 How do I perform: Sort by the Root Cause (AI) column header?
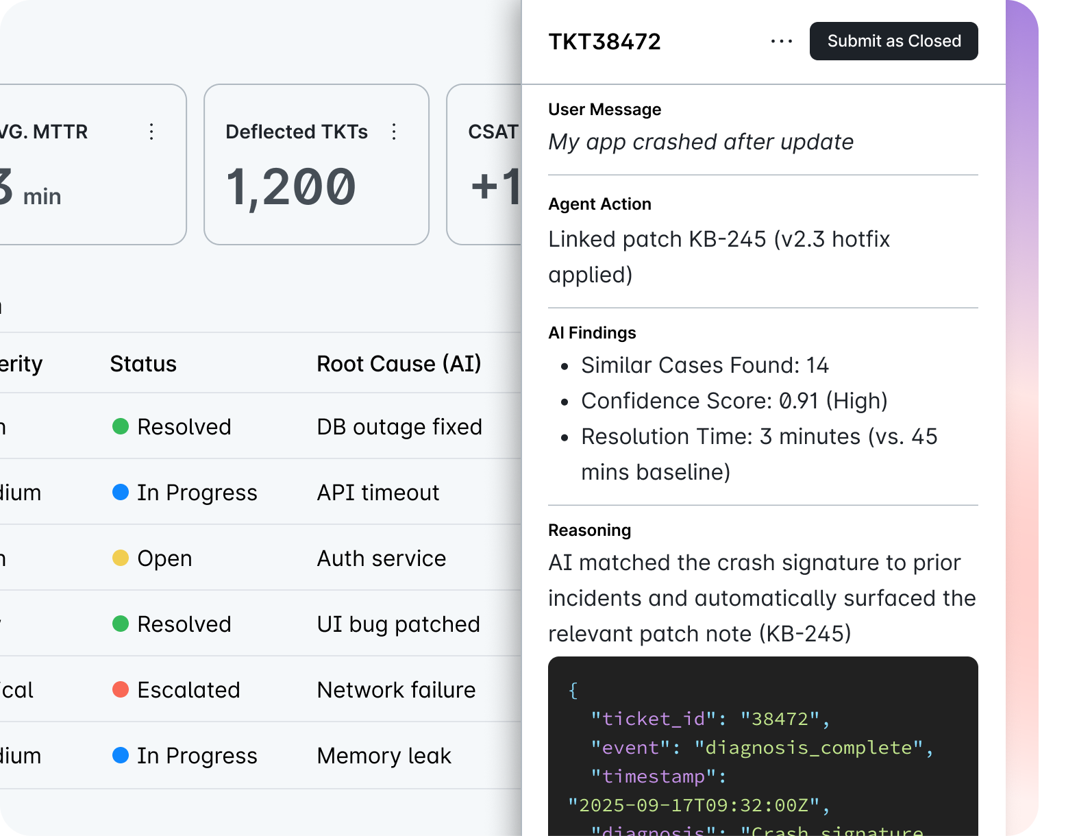(x=399, y=364)
